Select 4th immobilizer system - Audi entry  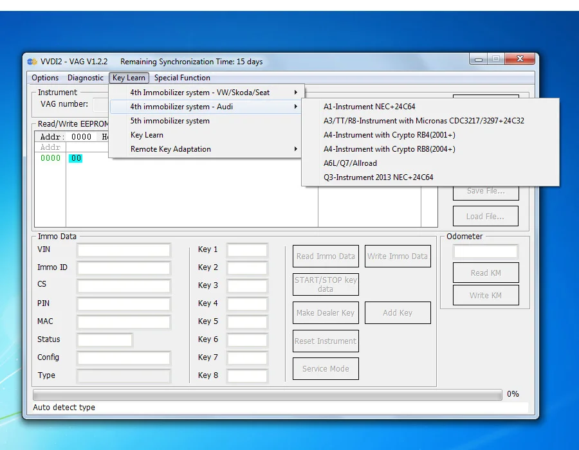tap(206, 107)
